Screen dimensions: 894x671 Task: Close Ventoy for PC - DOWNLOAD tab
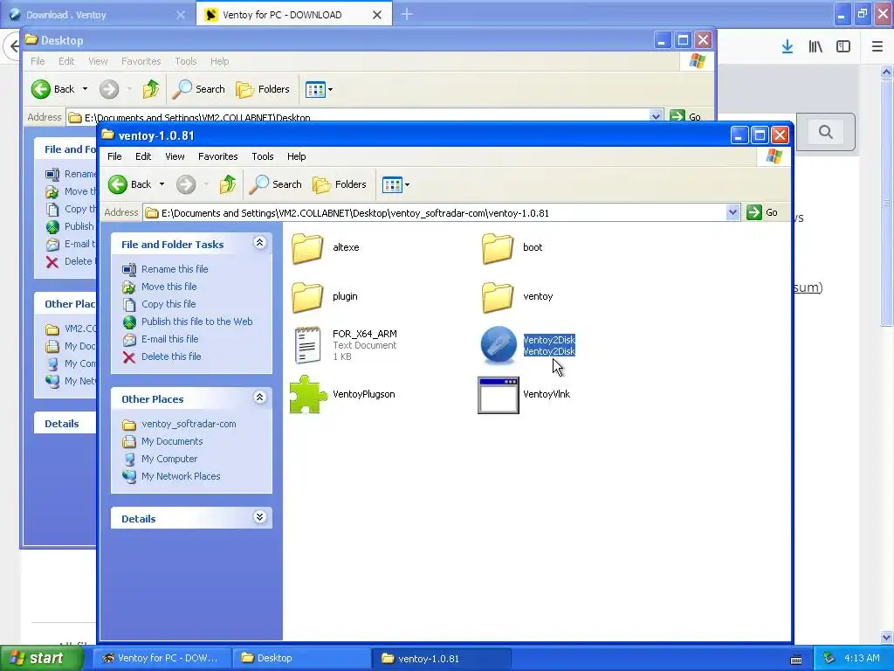(377, 15)
